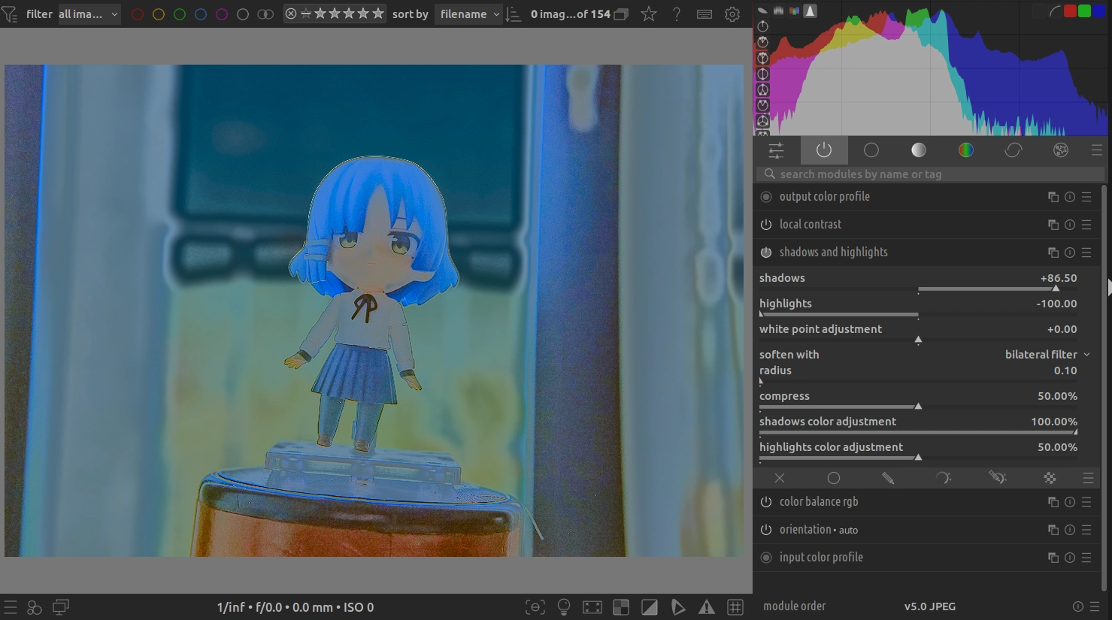The height and width of the screenshot is (620, 1112).
Task: Select uniformly blending mode circle
Action: 834,478
